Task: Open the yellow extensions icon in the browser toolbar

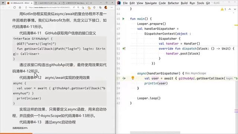Action: [89, 7]
